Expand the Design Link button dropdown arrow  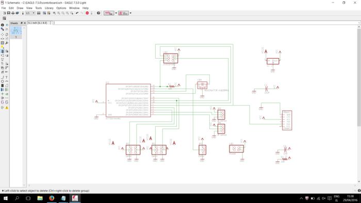coord(116,13)
